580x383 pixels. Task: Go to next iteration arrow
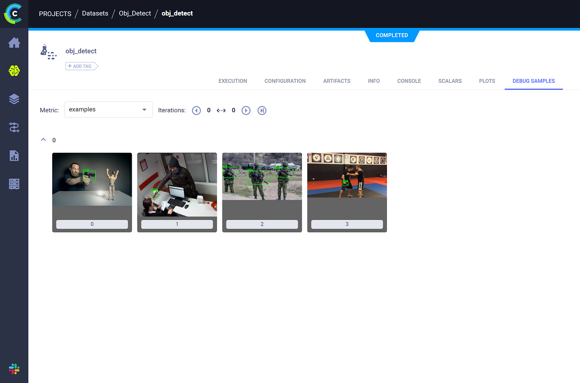(246, 111)
